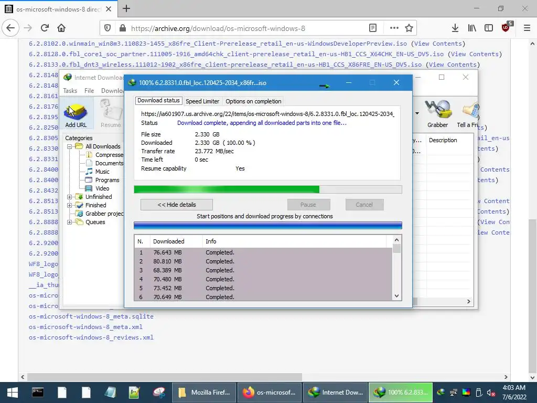Click the Resume icon in IDM toolbar

(111, 114)
